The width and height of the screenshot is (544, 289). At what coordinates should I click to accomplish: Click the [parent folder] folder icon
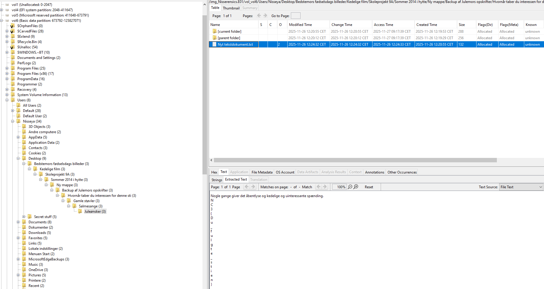[215, 38]
